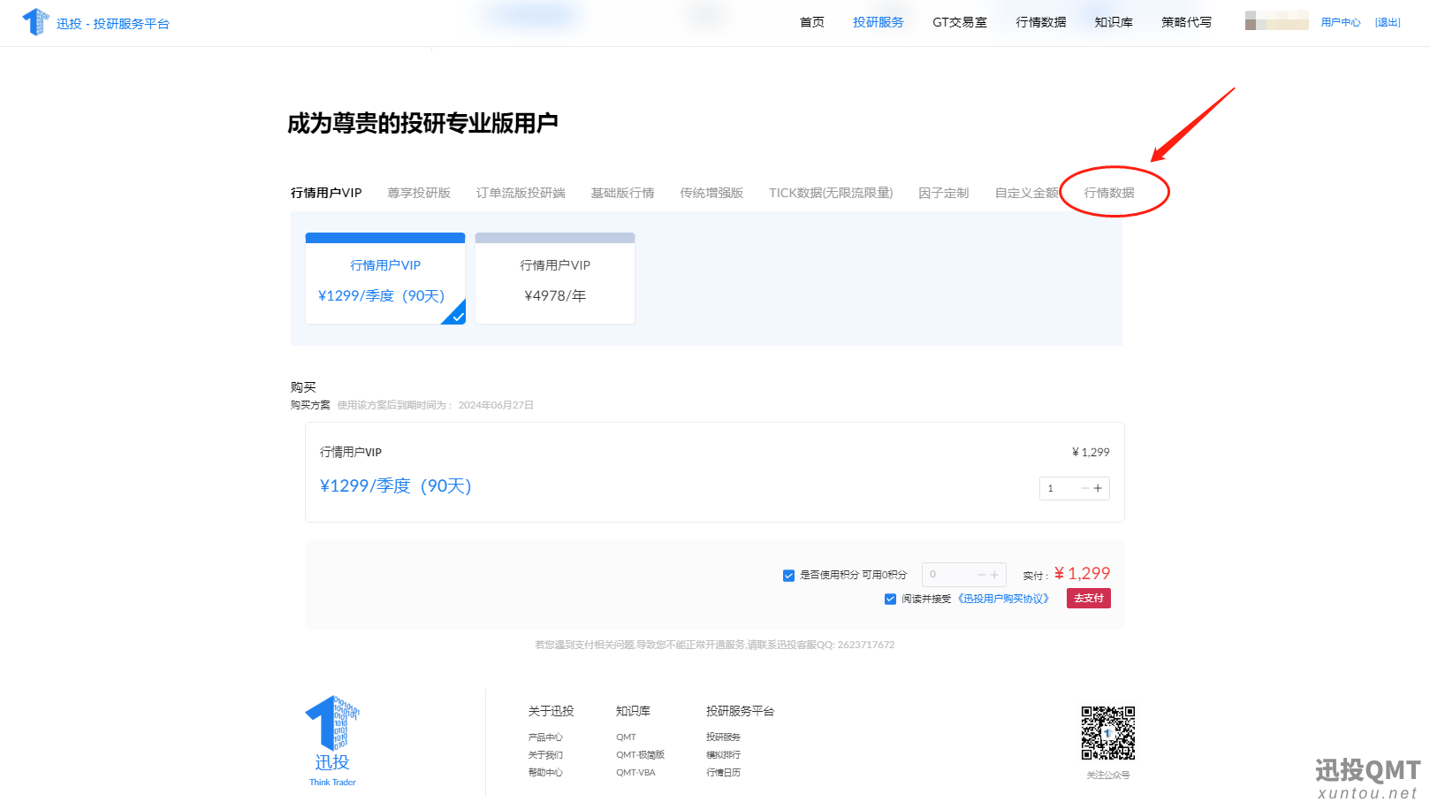Switch to the 传统增强版 tab

pos(711,193)
